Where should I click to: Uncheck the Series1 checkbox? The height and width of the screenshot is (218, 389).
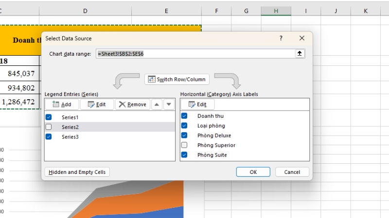[49, 117]
